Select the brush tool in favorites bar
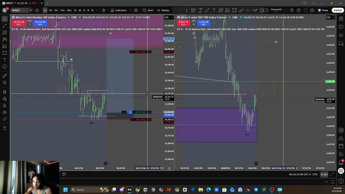 coord(241,10)
